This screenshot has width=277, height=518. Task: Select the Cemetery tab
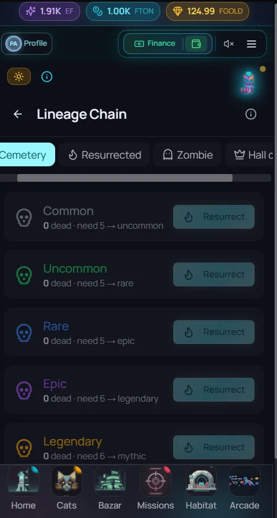(27, 154)
